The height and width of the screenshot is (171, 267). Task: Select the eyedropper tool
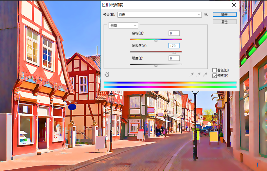[x=191, y=74]
